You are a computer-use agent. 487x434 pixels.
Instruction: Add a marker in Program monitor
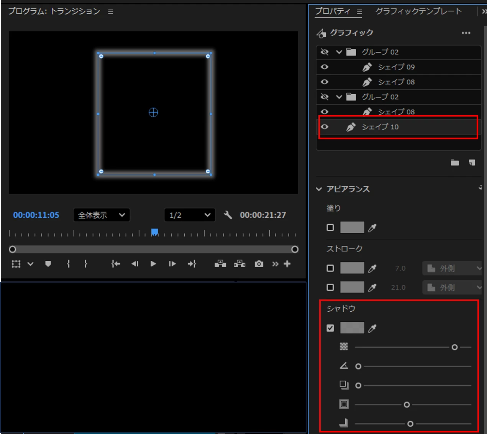coord(48,264)
